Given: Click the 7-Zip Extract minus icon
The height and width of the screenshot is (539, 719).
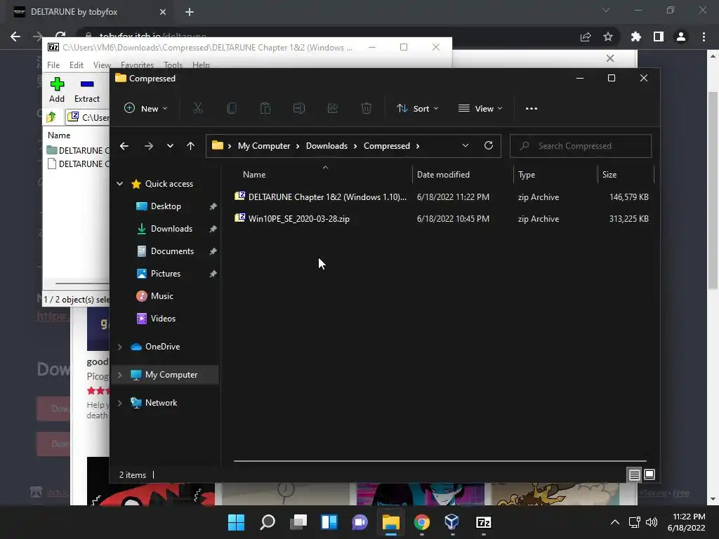Looking at the screenshot, I should coord(86,84).
